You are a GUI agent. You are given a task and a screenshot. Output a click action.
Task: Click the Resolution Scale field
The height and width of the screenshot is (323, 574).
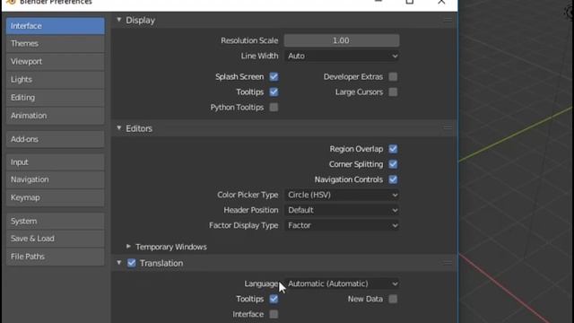[342, 40]
